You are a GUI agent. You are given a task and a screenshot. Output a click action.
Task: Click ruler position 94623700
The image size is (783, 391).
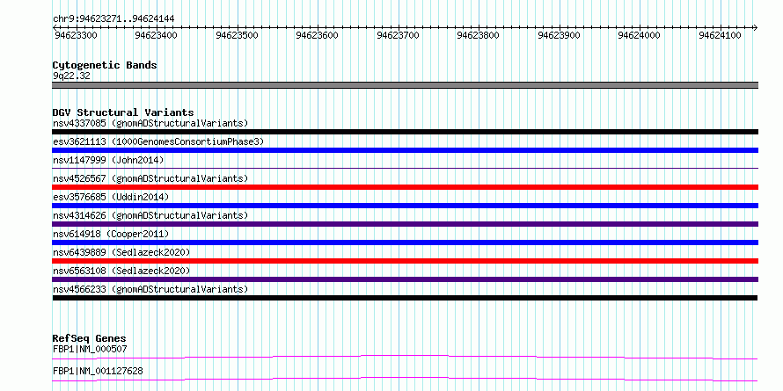pyautogui.click(x=399, y=35)
